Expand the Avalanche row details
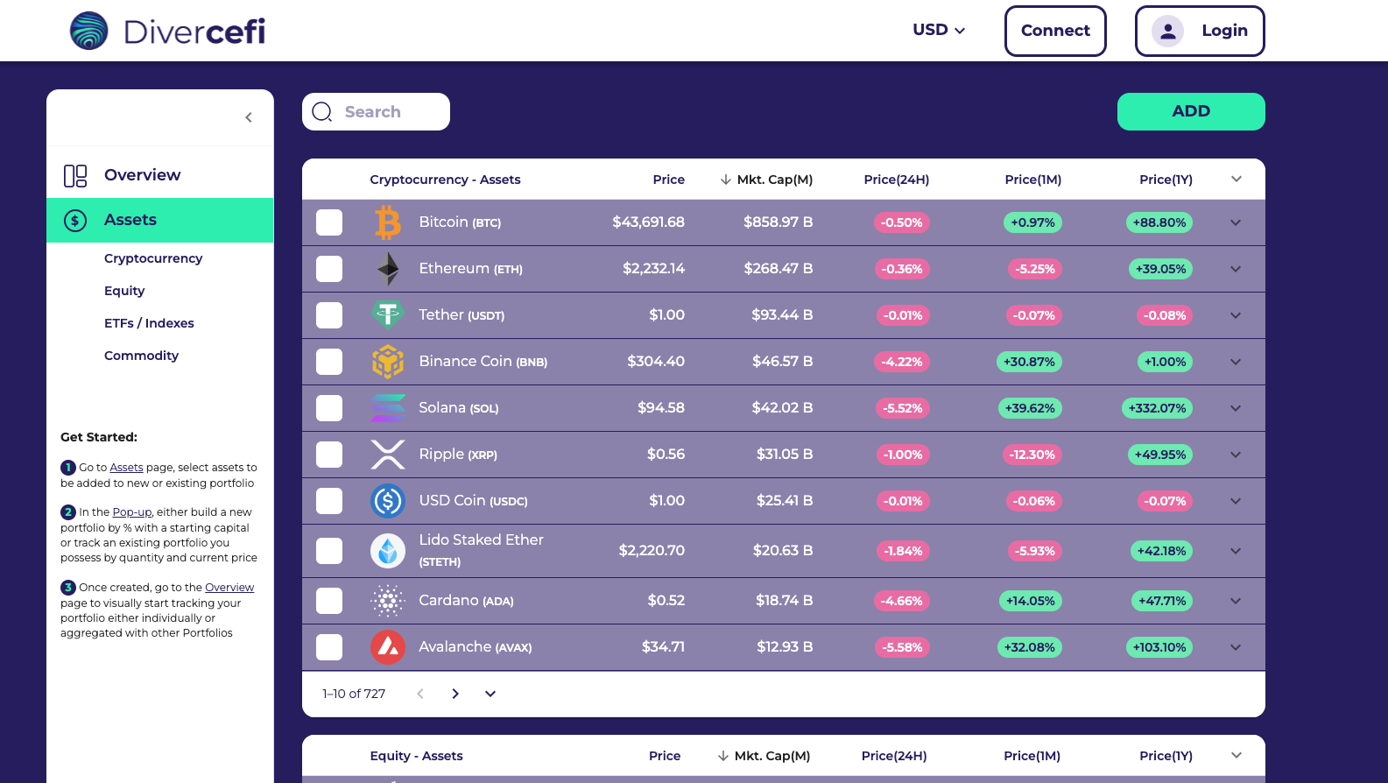This screenshot has height=783, width=1388. 1236,647
